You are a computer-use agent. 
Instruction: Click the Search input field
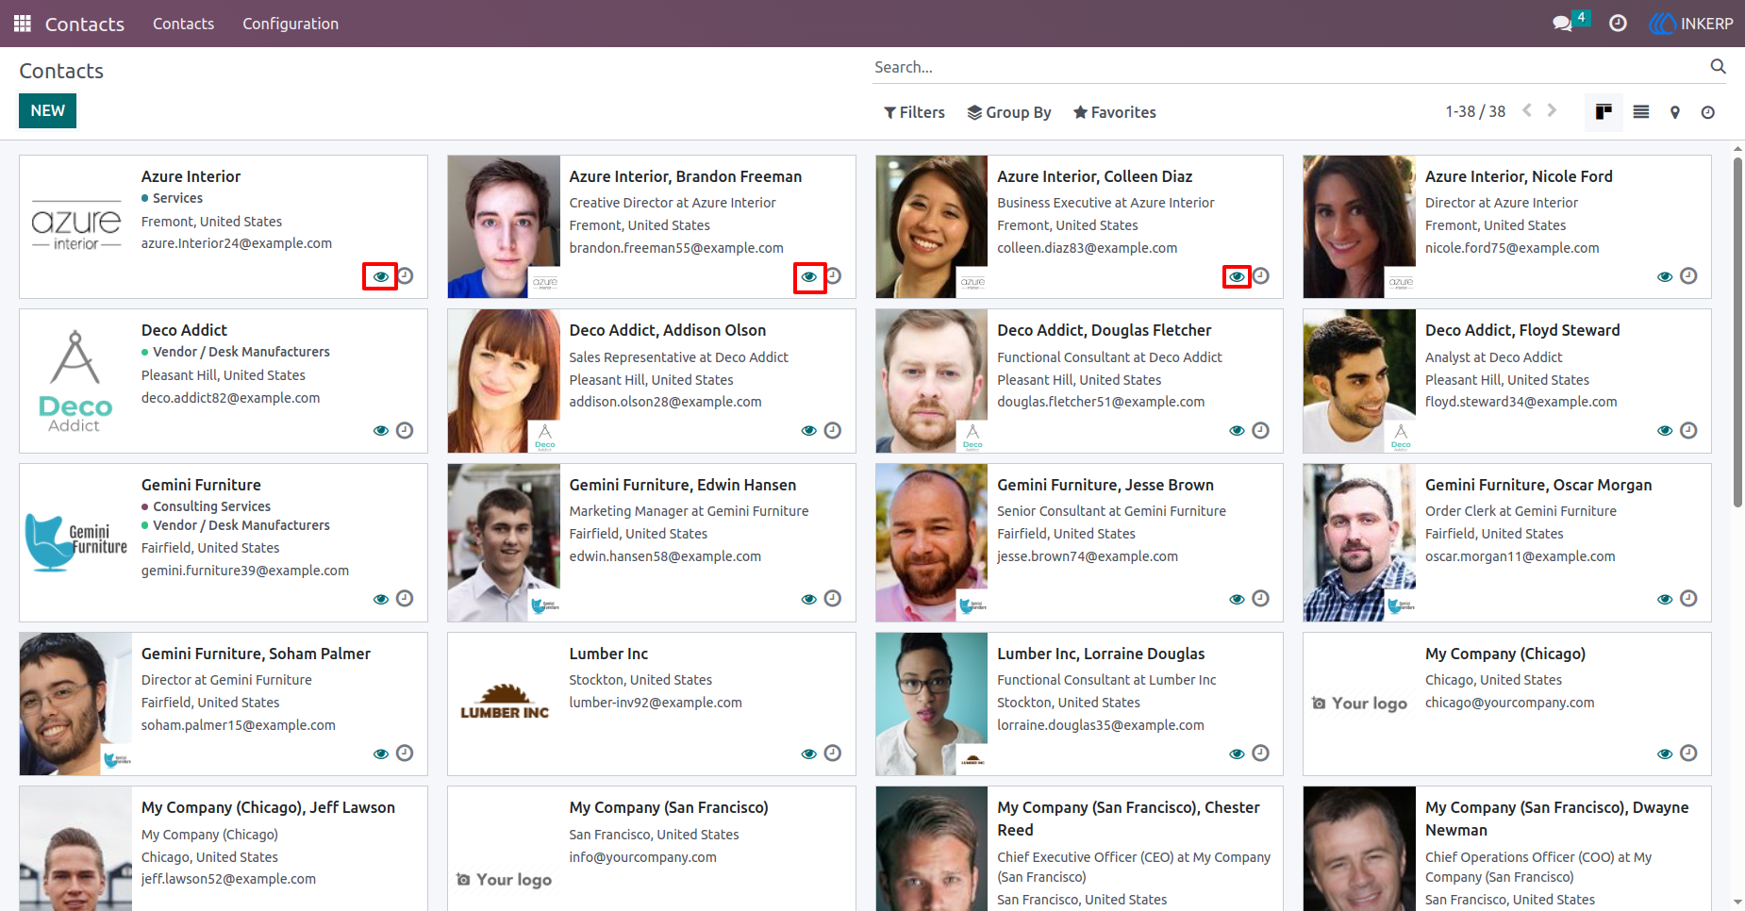click(1288, 67)
